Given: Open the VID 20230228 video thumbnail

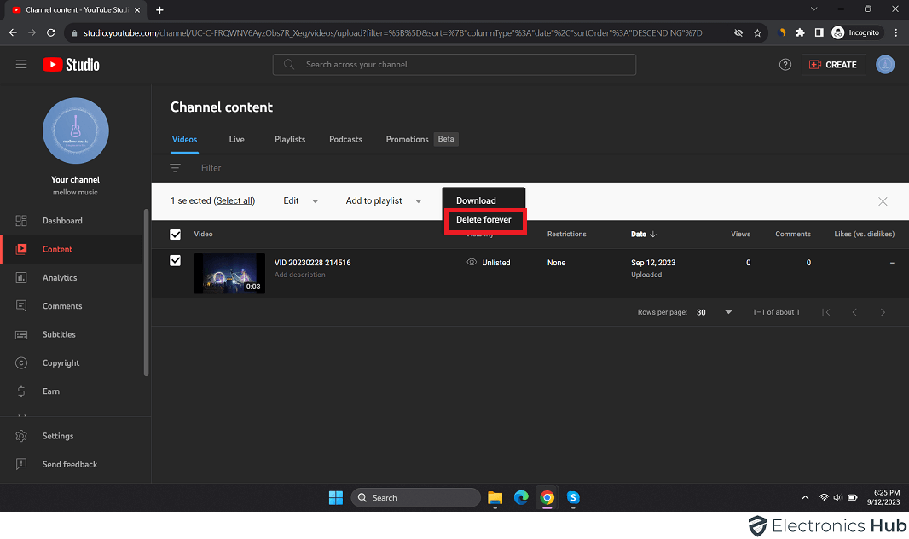Looking at the screenshot, I should (229, 273).
